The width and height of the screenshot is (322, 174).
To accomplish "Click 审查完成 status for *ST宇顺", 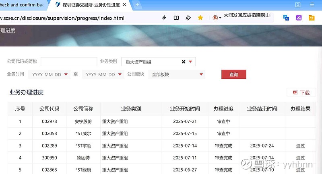I will pyautogui.click(x=223, y=146).
